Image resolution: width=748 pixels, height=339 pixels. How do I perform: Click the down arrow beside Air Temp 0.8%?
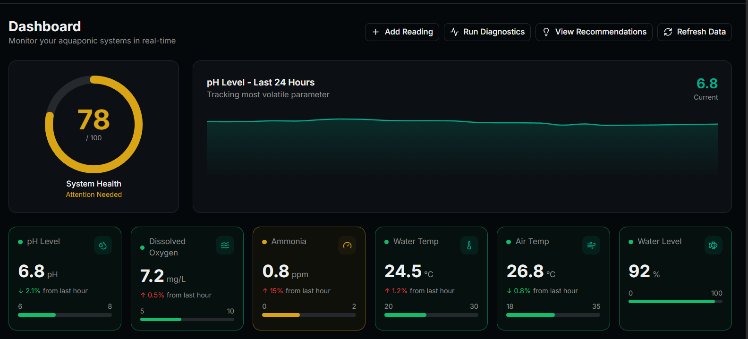[510, 291]
